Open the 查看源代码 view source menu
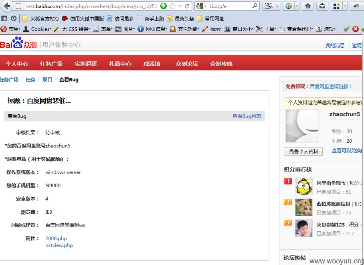364x265 pixels. click(x=296, y=29)
